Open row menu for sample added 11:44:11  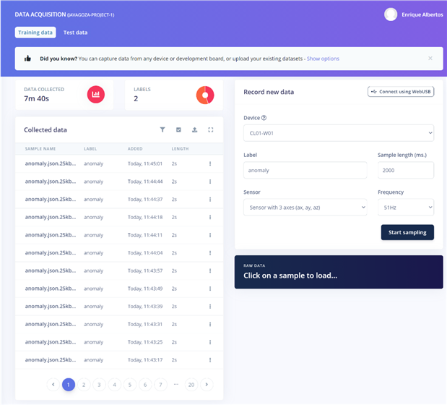click(210, 235)
